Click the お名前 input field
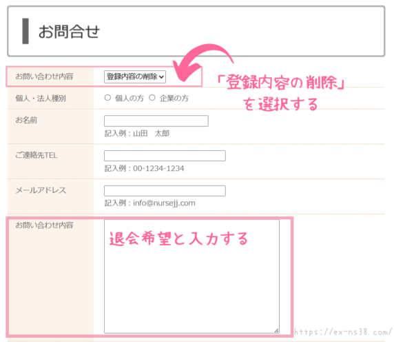This screenshot has height=346, width=394. point(156,121)
